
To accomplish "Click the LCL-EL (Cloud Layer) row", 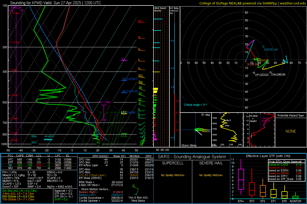I will (x=116, y=175).
